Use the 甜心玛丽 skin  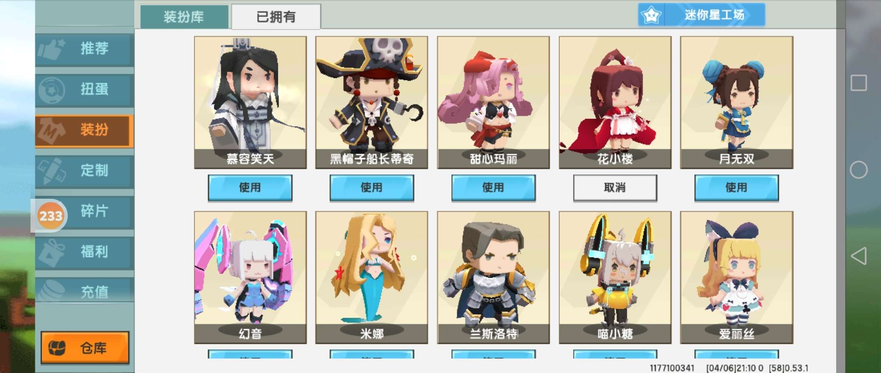pyautogui.click(x=493, y=187)
